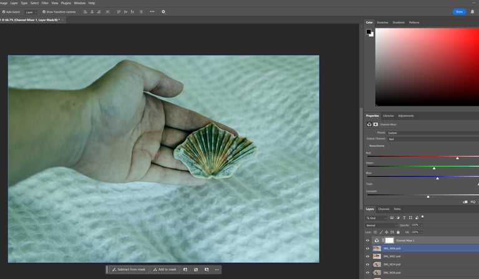Click the clip to layer icon in Properties

coord(465,202)
